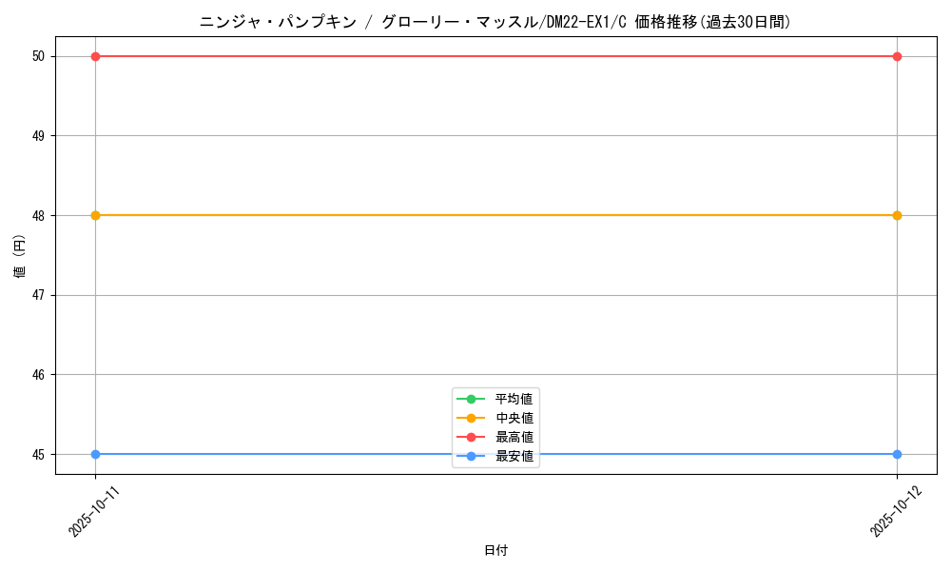951x571 pixels.
Task: Click the orange 中央値 legend marker
Action: [x=471, y=418]
